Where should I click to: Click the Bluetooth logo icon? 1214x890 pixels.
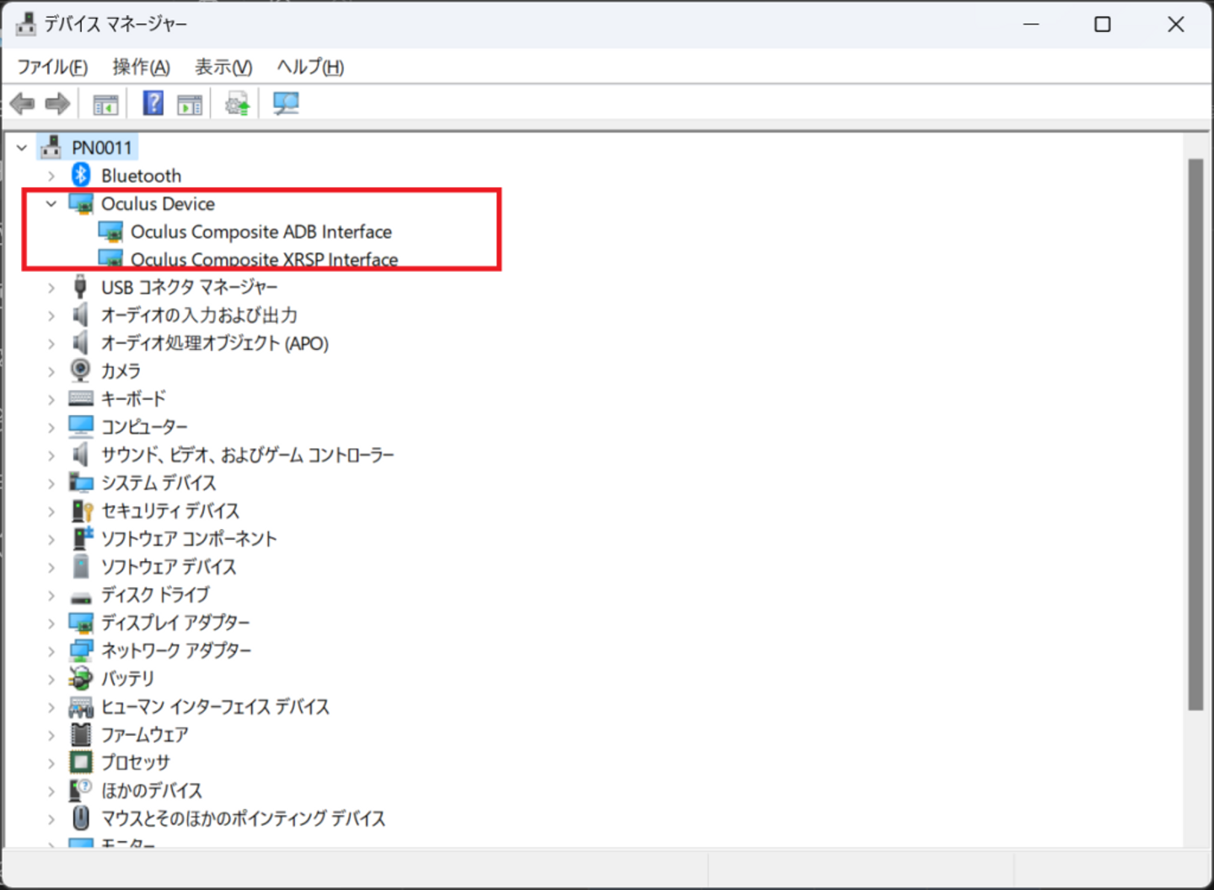81,175
